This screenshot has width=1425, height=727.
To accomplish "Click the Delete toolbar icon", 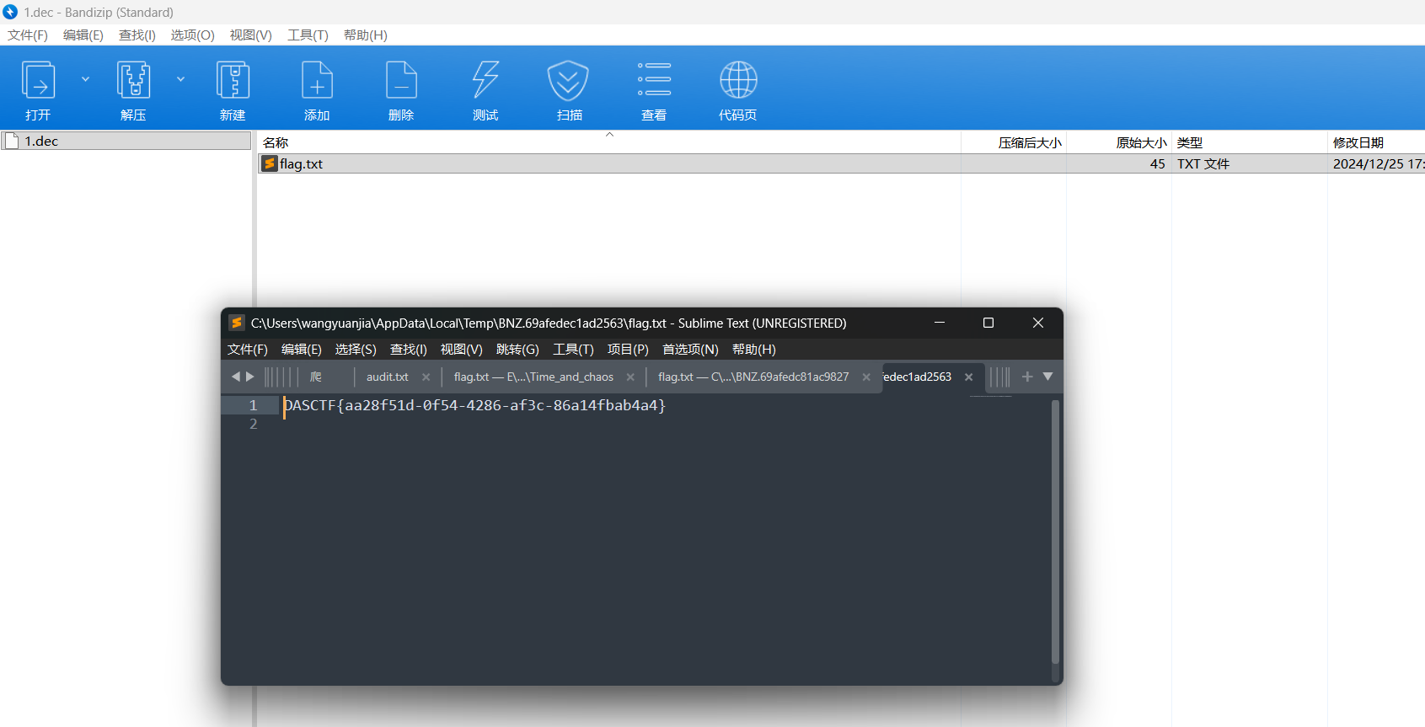I will (x=401, y=81).
